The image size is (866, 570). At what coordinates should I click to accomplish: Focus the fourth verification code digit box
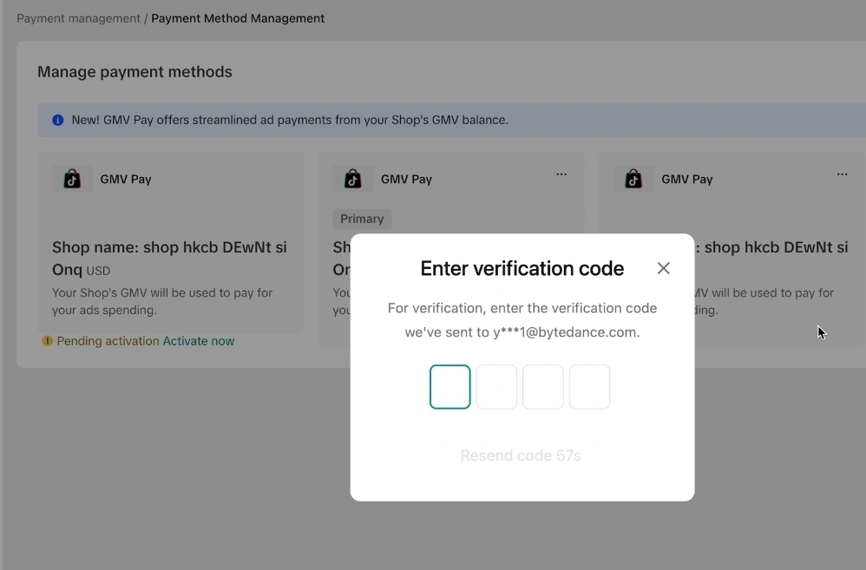pos(590,387)
